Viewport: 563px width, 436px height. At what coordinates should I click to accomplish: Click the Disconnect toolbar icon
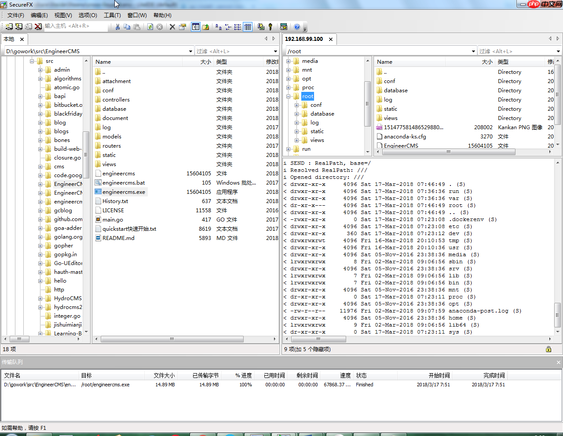point(38,27)
